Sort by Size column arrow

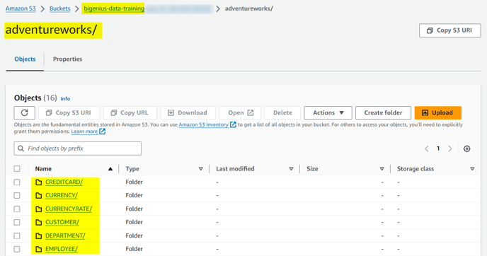click(382, 169)
